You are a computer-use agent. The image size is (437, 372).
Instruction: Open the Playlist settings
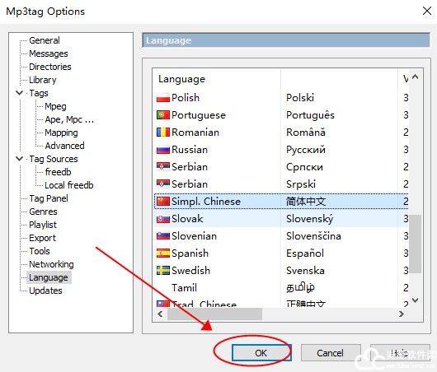(43, 225)
